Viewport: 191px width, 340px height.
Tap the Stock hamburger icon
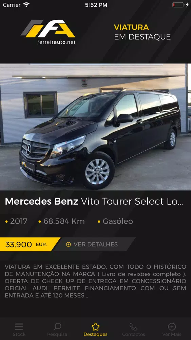click(19, 326)
